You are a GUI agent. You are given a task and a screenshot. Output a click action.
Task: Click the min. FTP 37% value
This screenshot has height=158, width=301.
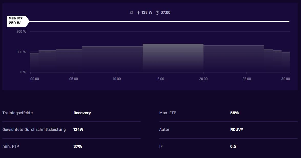78,146
